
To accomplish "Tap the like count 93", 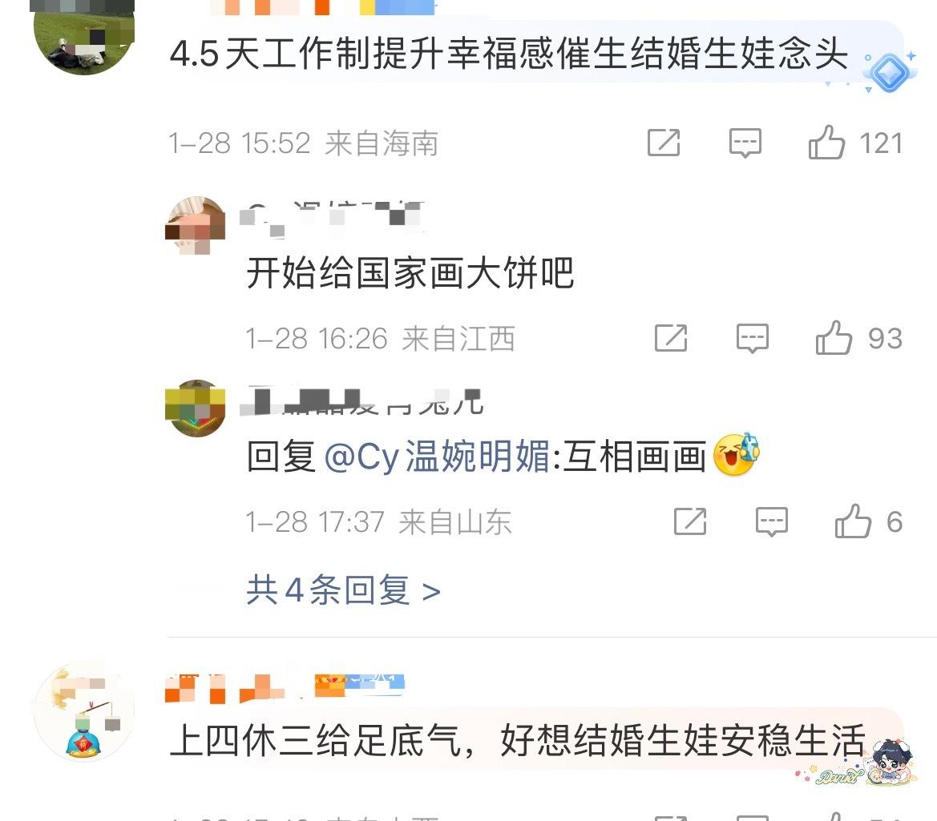I will pos(885,339).
